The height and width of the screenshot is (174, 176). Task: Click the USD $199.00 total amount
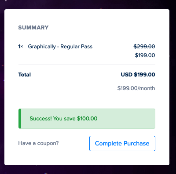tap(138, 75)
